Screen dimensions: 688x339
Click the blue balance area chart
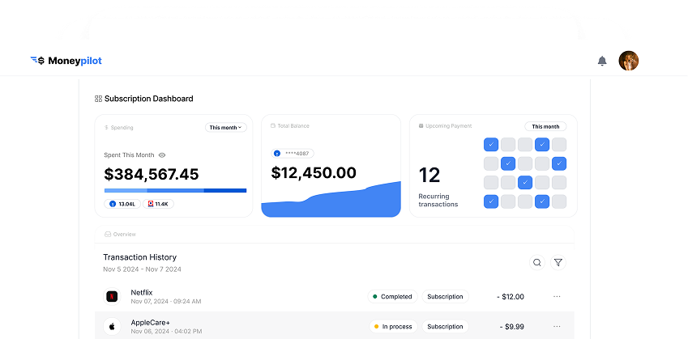pos(331,201)
